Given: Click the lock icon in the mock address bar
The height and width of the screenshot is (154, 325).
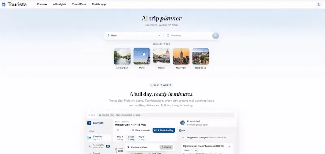Looking at the screenshot, I should click(100, 115).
